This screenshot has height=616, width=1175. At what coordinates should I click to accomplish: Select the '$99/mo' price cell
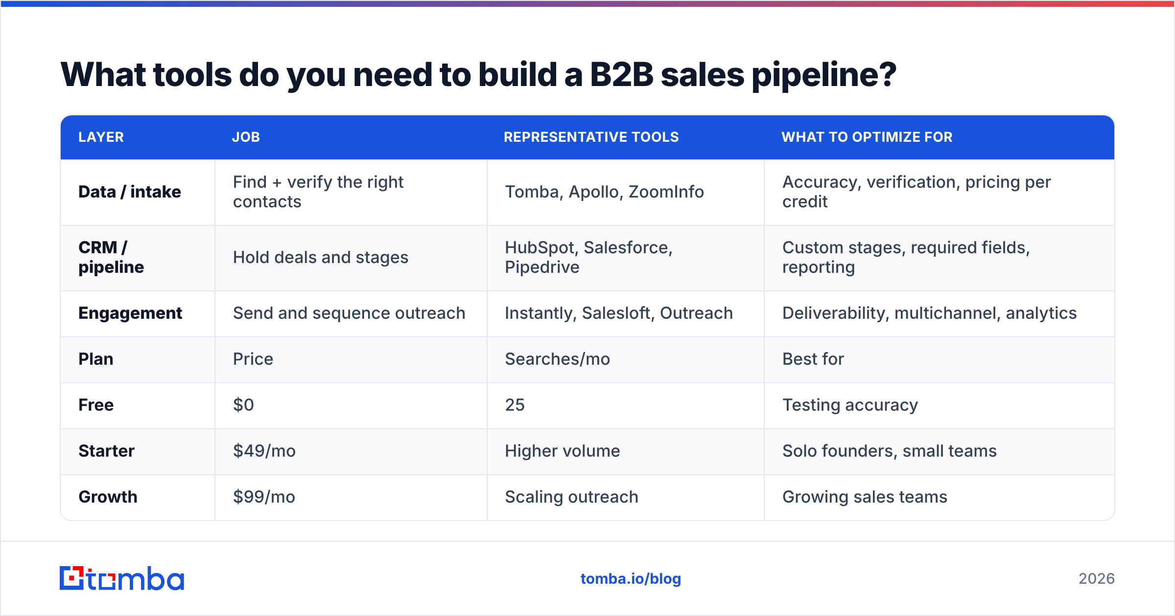[351, 497]
